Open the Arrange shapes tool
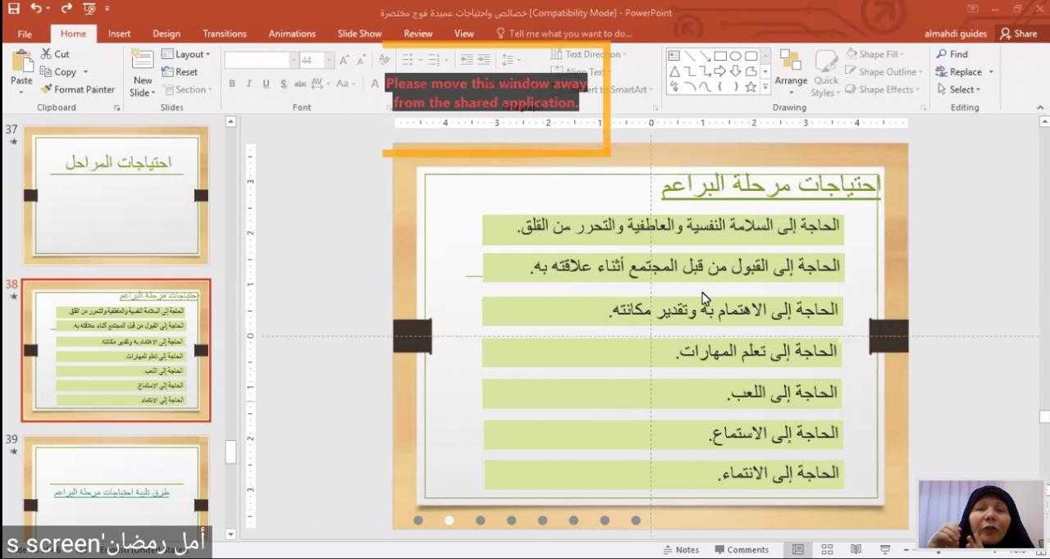 [x=791, y=67]
